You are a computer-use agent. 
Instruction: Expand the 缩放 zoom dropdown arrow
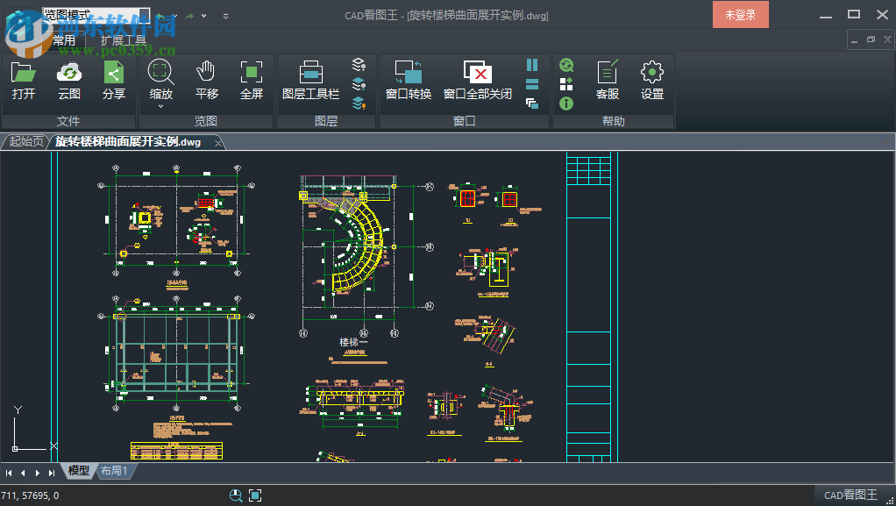tap(161, 106)
